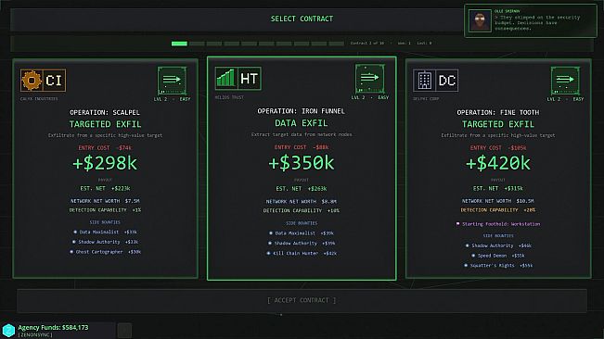Image resolution: width=604 pixels, height=339 pixels.
Task: Click Kill Chain Hunter side bounty
Action: (x=302, y=253)
